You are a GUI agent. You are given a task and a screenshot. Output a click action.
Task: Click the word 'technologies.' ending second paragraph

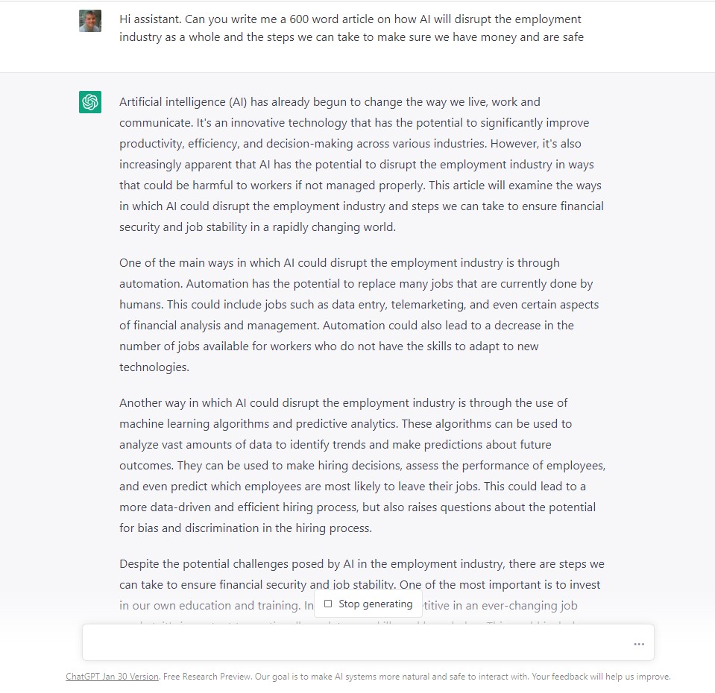point(154,367)
